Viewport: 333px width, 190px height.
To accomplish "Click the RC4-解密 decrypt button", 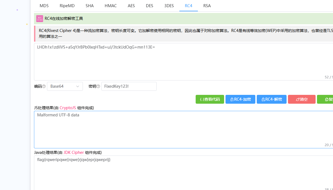I will (271, 99).
